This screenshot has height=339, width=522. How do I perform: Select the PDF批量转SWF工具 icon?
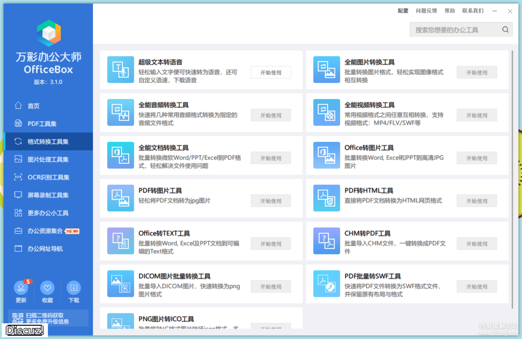(326, 284)
